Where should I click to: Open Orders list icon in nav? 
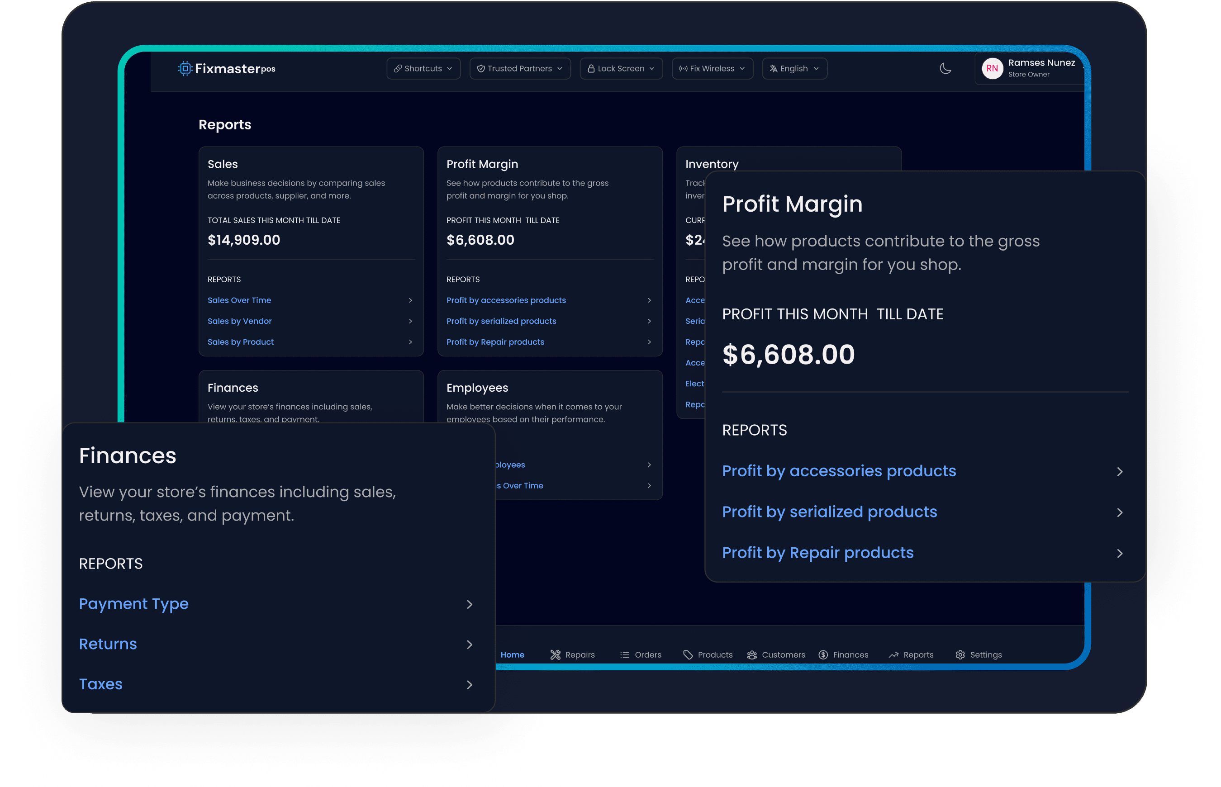pyautogui.click(x=625, y=654)
